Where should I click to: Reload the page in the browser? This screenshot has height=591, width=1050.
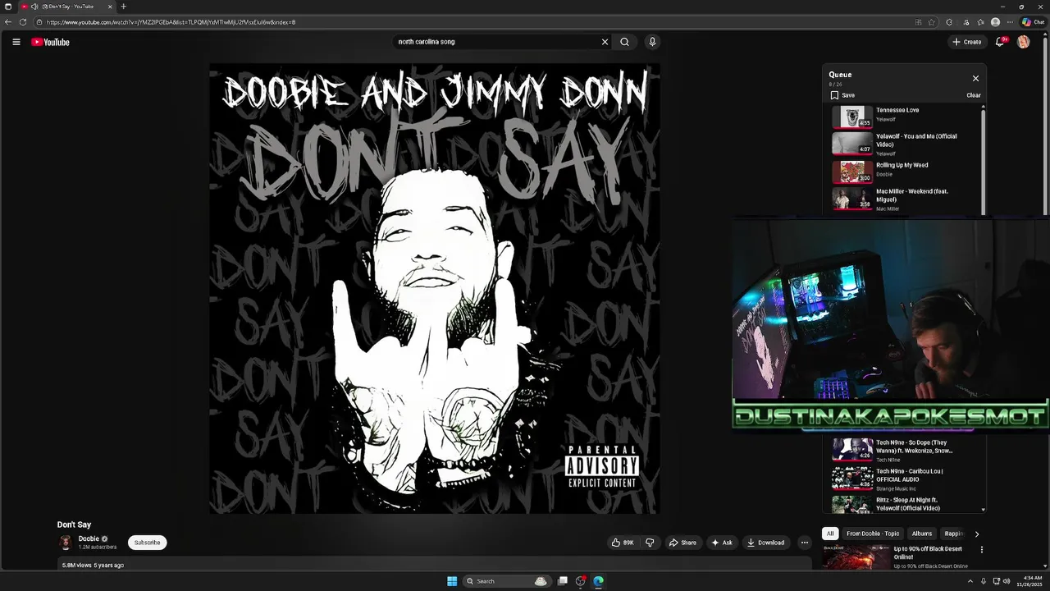click(22, 22)
